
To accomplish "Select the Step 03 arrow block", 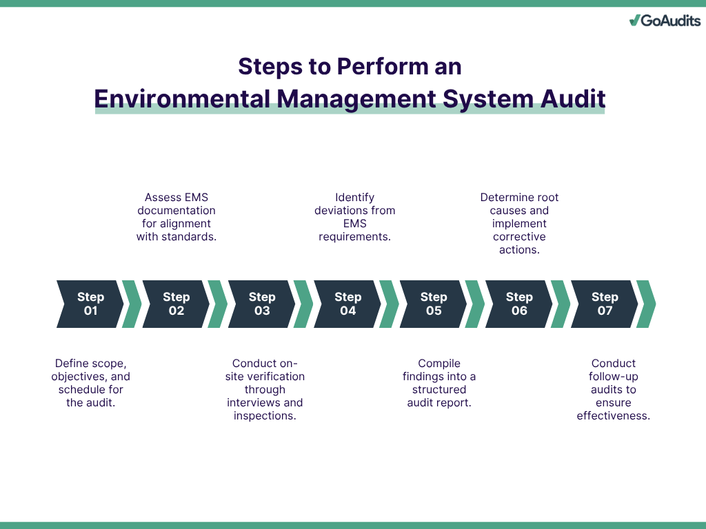I will click(x=261, y=304).
